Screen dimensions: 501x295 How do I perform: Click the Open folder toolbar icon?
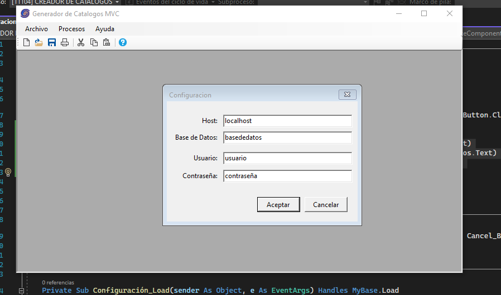[x=39, y=42]
